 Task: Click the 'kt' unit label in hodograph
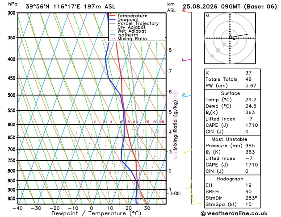[207, 16]
